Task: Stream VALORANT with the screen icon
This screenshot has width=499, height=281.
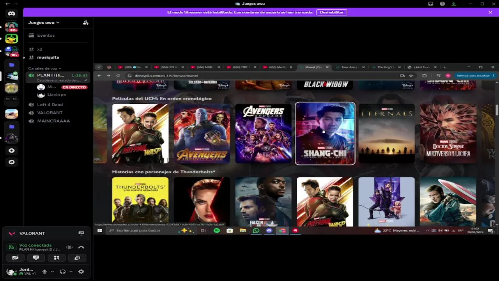Action: click(x=81, y=233)
